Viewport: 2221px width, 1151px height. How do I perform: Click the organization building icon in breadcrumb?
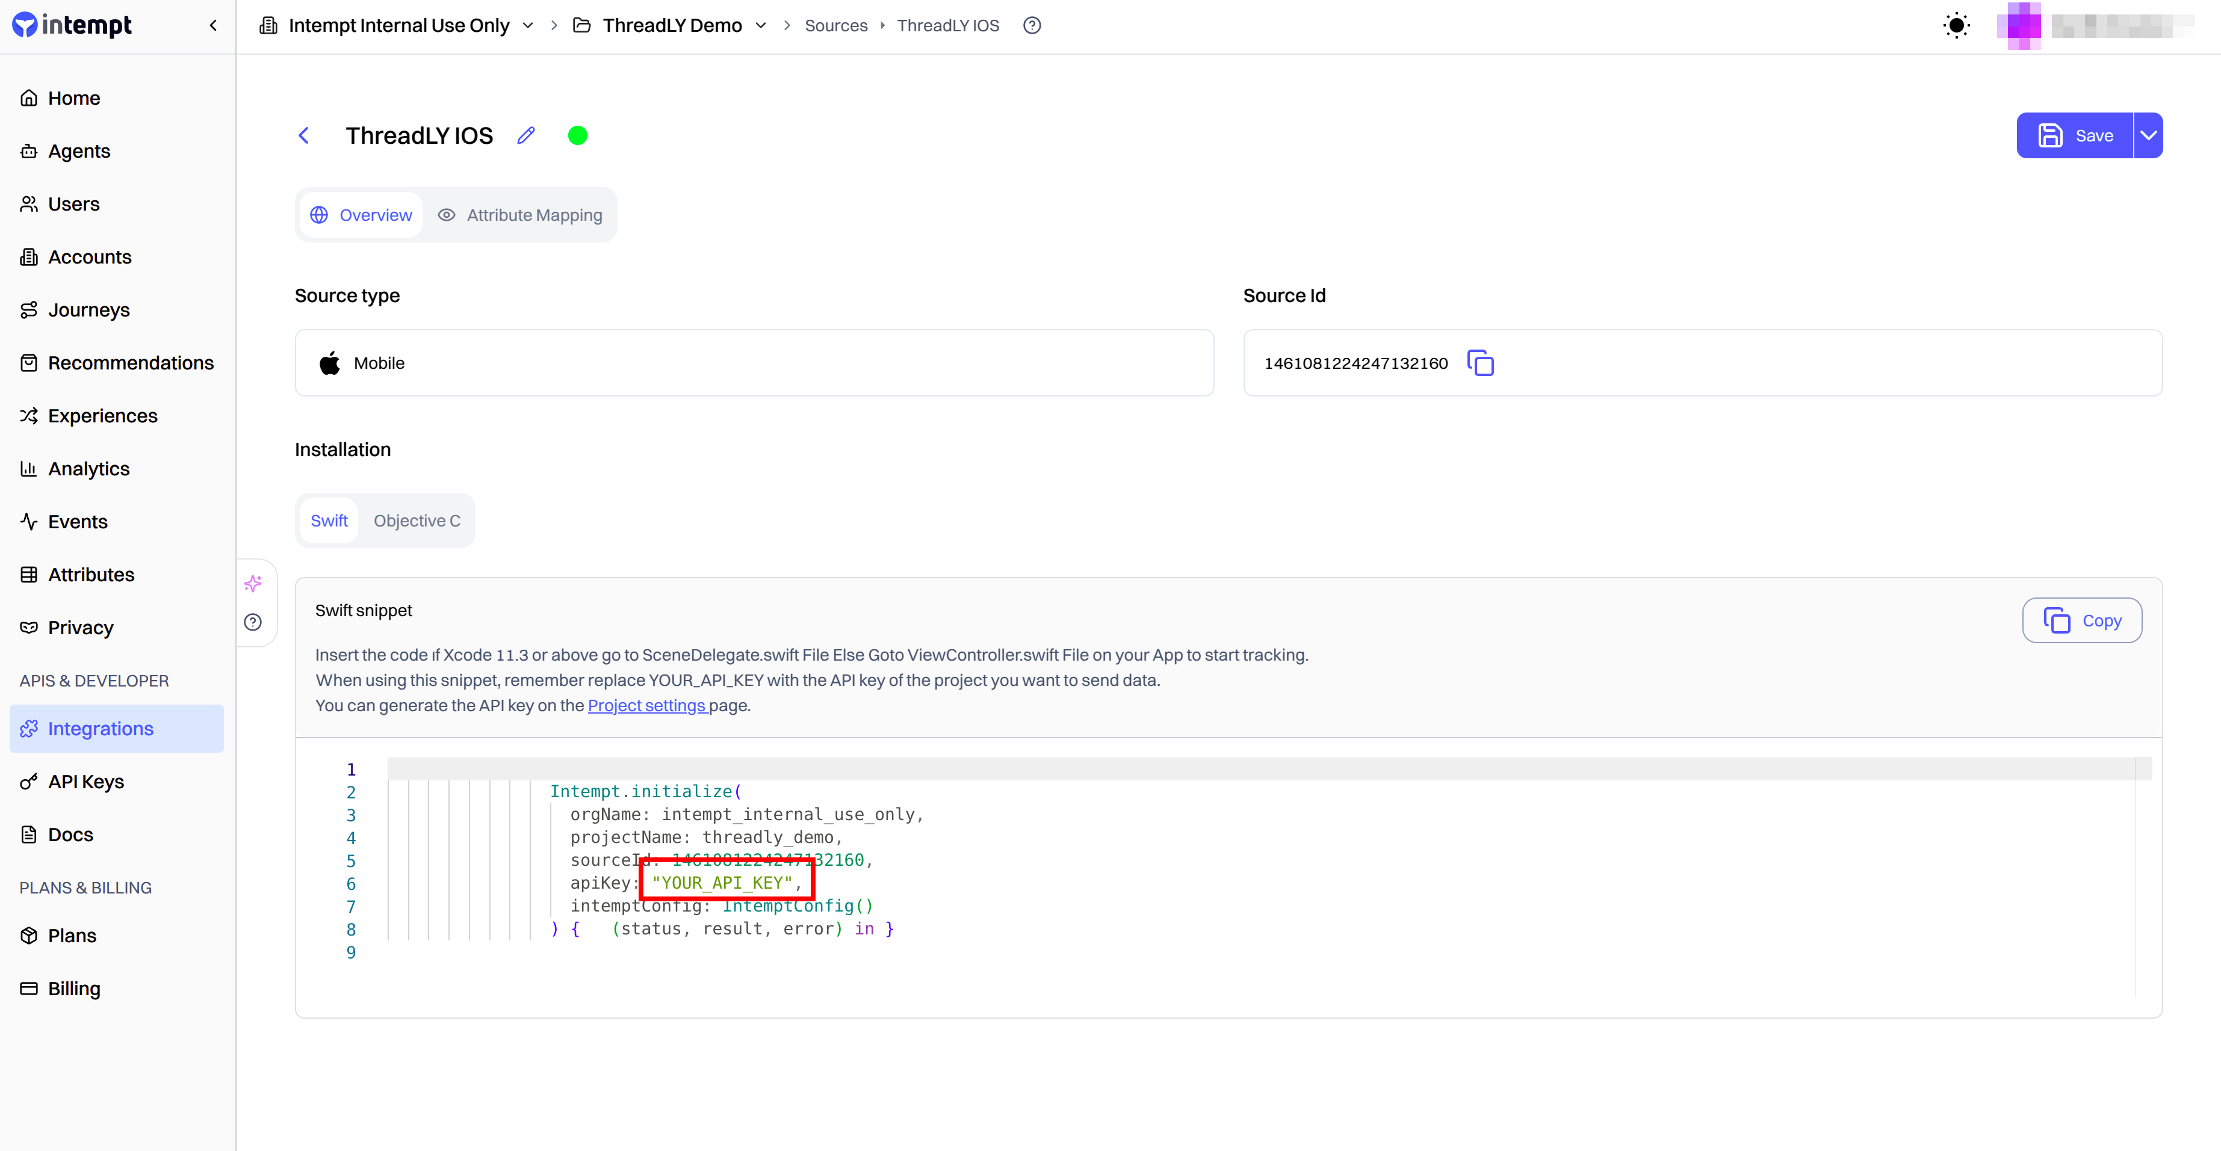(269, 25)
